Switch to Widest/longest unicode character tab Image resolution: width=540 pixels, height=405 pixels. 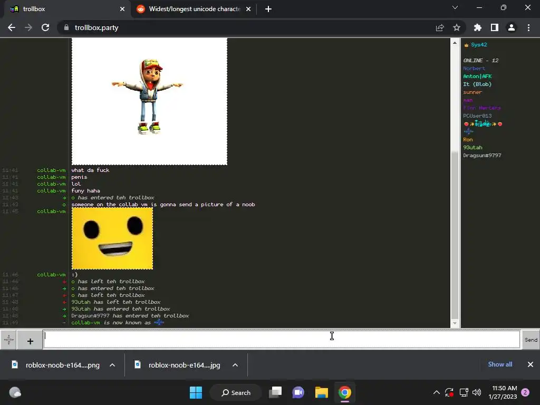point(194,9)
